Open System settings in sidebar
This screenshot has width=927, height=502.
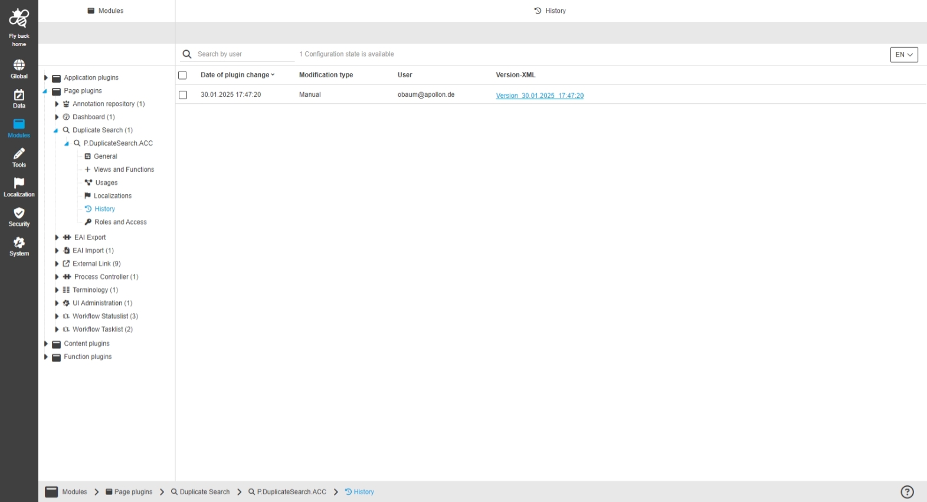19,246
